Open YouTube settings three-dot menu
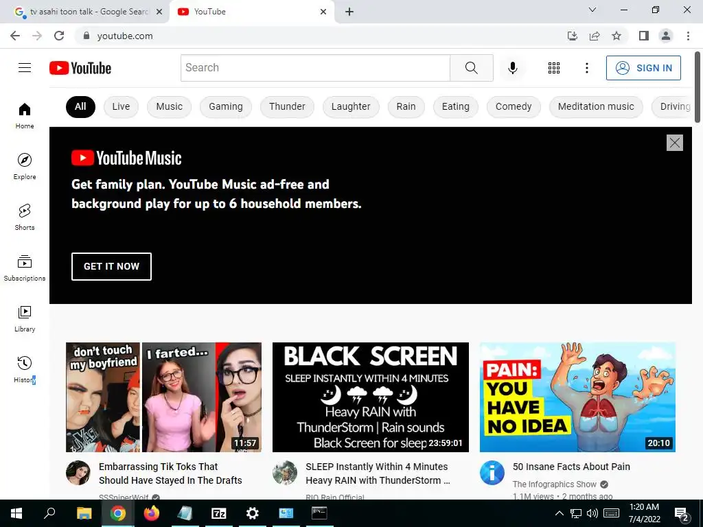 pos(586,68)
